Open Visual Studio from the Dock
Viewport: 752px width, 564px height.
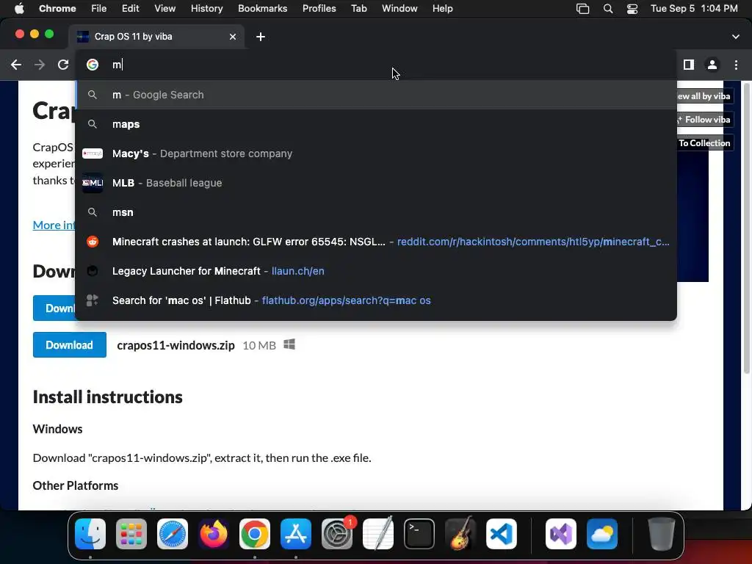(x=561, y=534)
